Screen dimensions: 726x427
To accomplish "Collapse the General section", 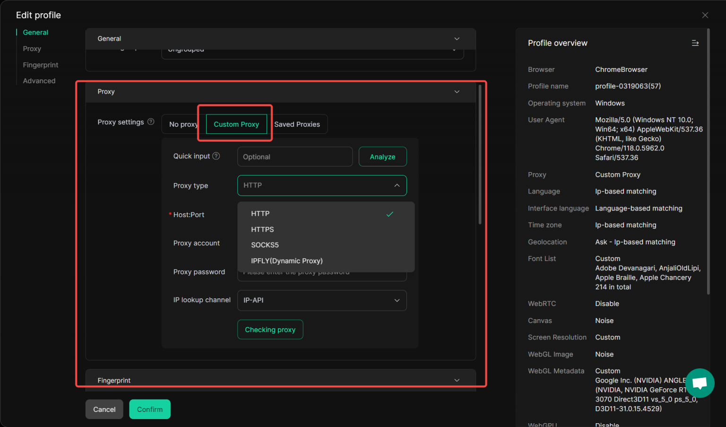I will [x=457, y=38].
